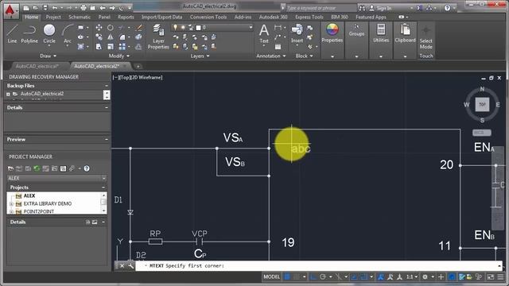Screen dimensions: 509x286
Task: Close the command line with X
Action: tap(122, 266)
